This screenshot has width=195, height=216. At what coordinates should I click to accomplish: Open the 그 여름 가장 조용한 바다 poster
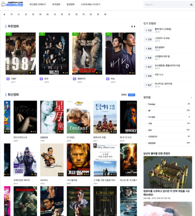click(x=105, y=160)
